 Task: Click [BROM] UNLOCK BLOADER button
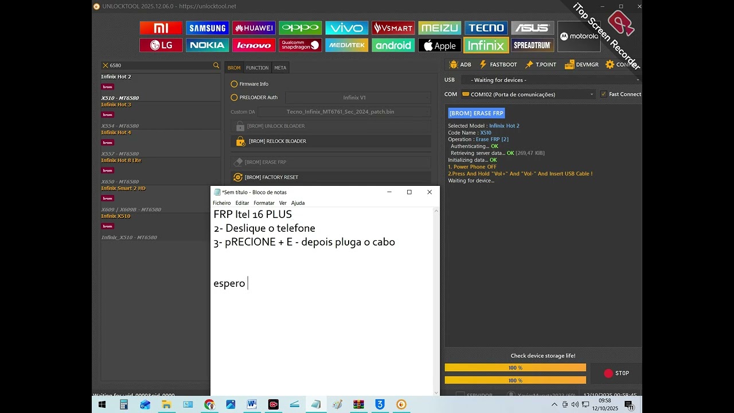click(x=331, y=126)
